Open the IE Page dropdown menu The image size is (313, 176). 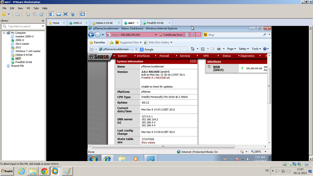[232, 49]
